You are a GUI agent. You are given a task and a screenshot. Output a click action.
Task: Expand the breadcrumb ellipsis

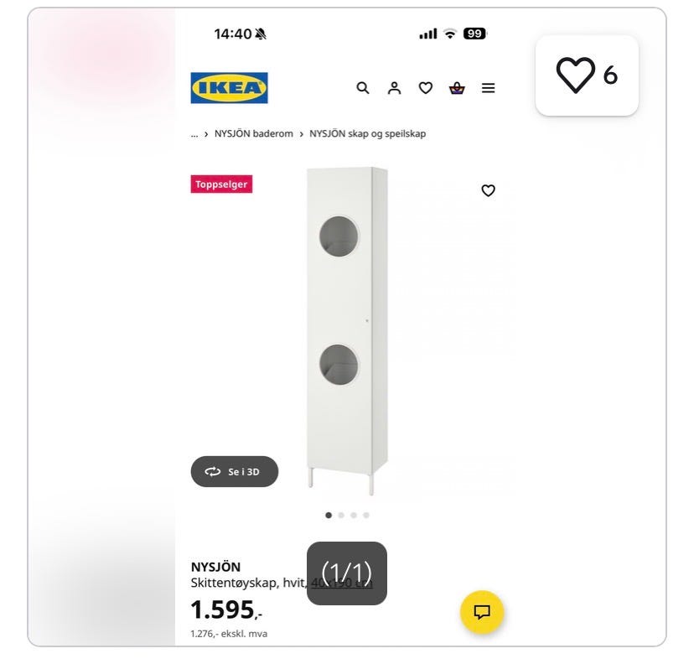click(194, 135)
